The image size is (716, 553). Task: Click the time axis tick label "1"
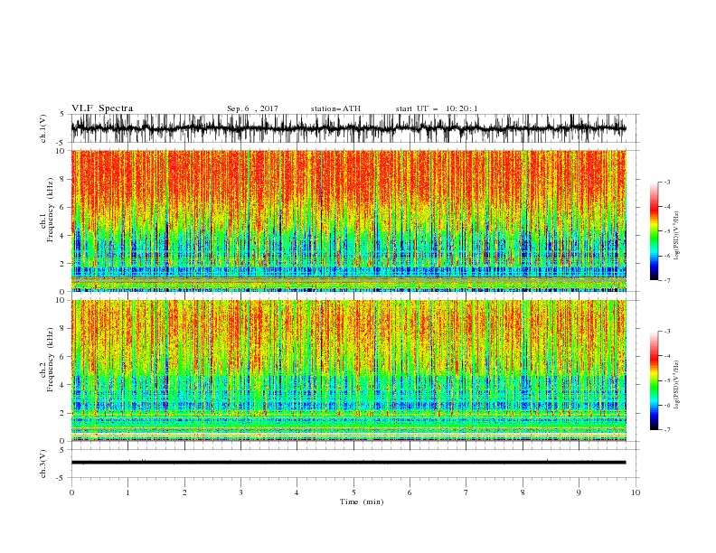click(127, 492)
